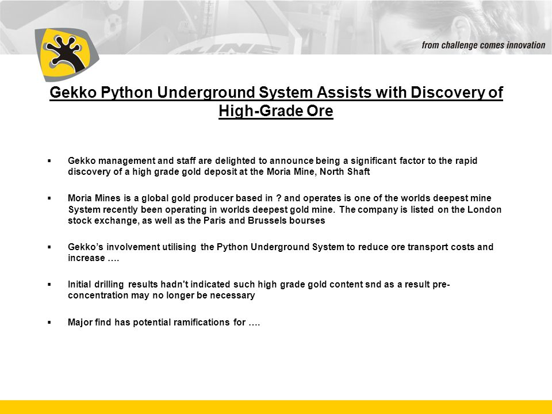Click the line 'Major find has potential ramifications for'
The height and width of the screenshot is (414, 552).
[164, 323]
